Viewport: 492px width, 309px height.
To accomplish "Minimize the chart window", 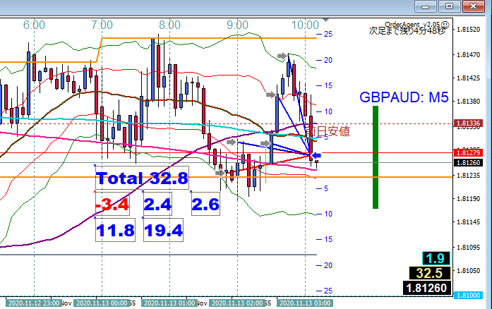I will (x=426, y=6).
